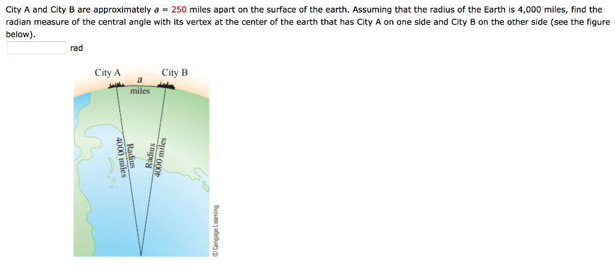This screenshot has height=265, width=615.
Task: Click the Cengage Learning copyright text
Action: [x=215, y=231]
